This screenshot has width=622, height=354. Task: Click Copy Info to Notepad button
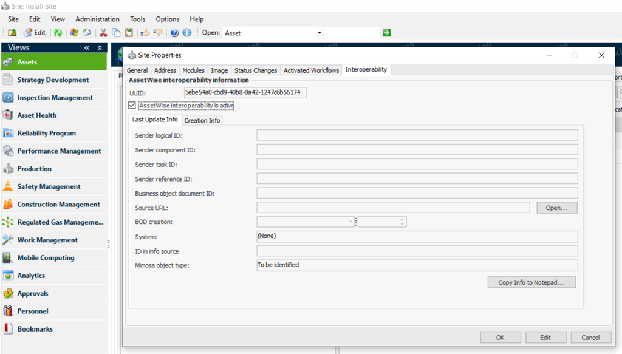[x=531, y=282]
